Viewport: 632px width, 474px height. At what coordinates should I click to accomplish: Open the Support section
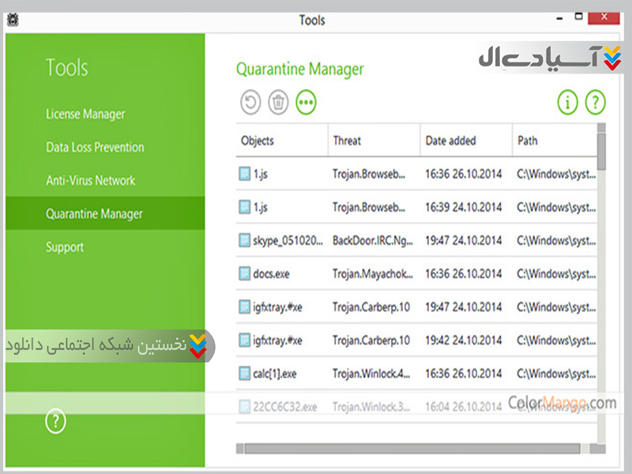coord(65,247)
